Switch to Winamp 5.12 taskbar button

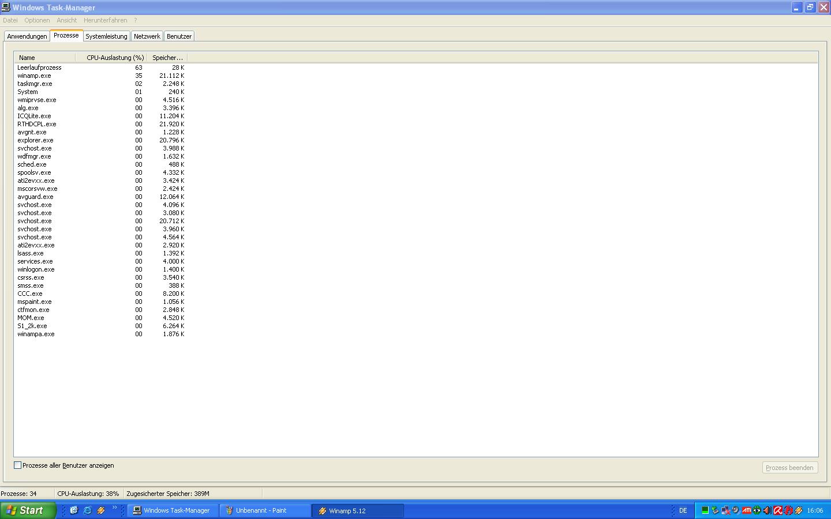click(x=357, y=510)
